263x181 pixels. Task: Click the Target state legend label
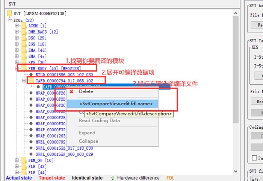pos(52,178)
